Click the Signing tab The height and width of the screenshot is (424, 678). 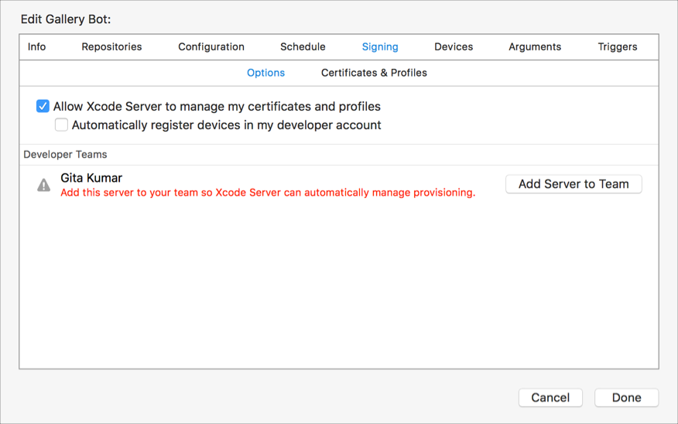pos(380,47)
